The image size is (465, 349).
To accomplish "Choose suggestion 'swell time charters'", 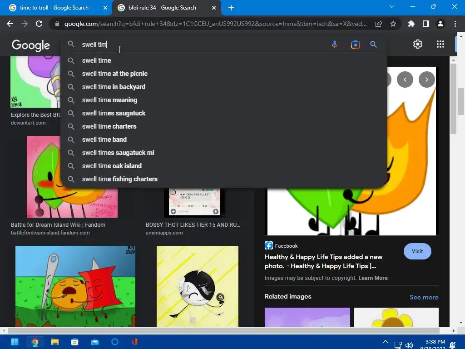I will tap(223, 126).
